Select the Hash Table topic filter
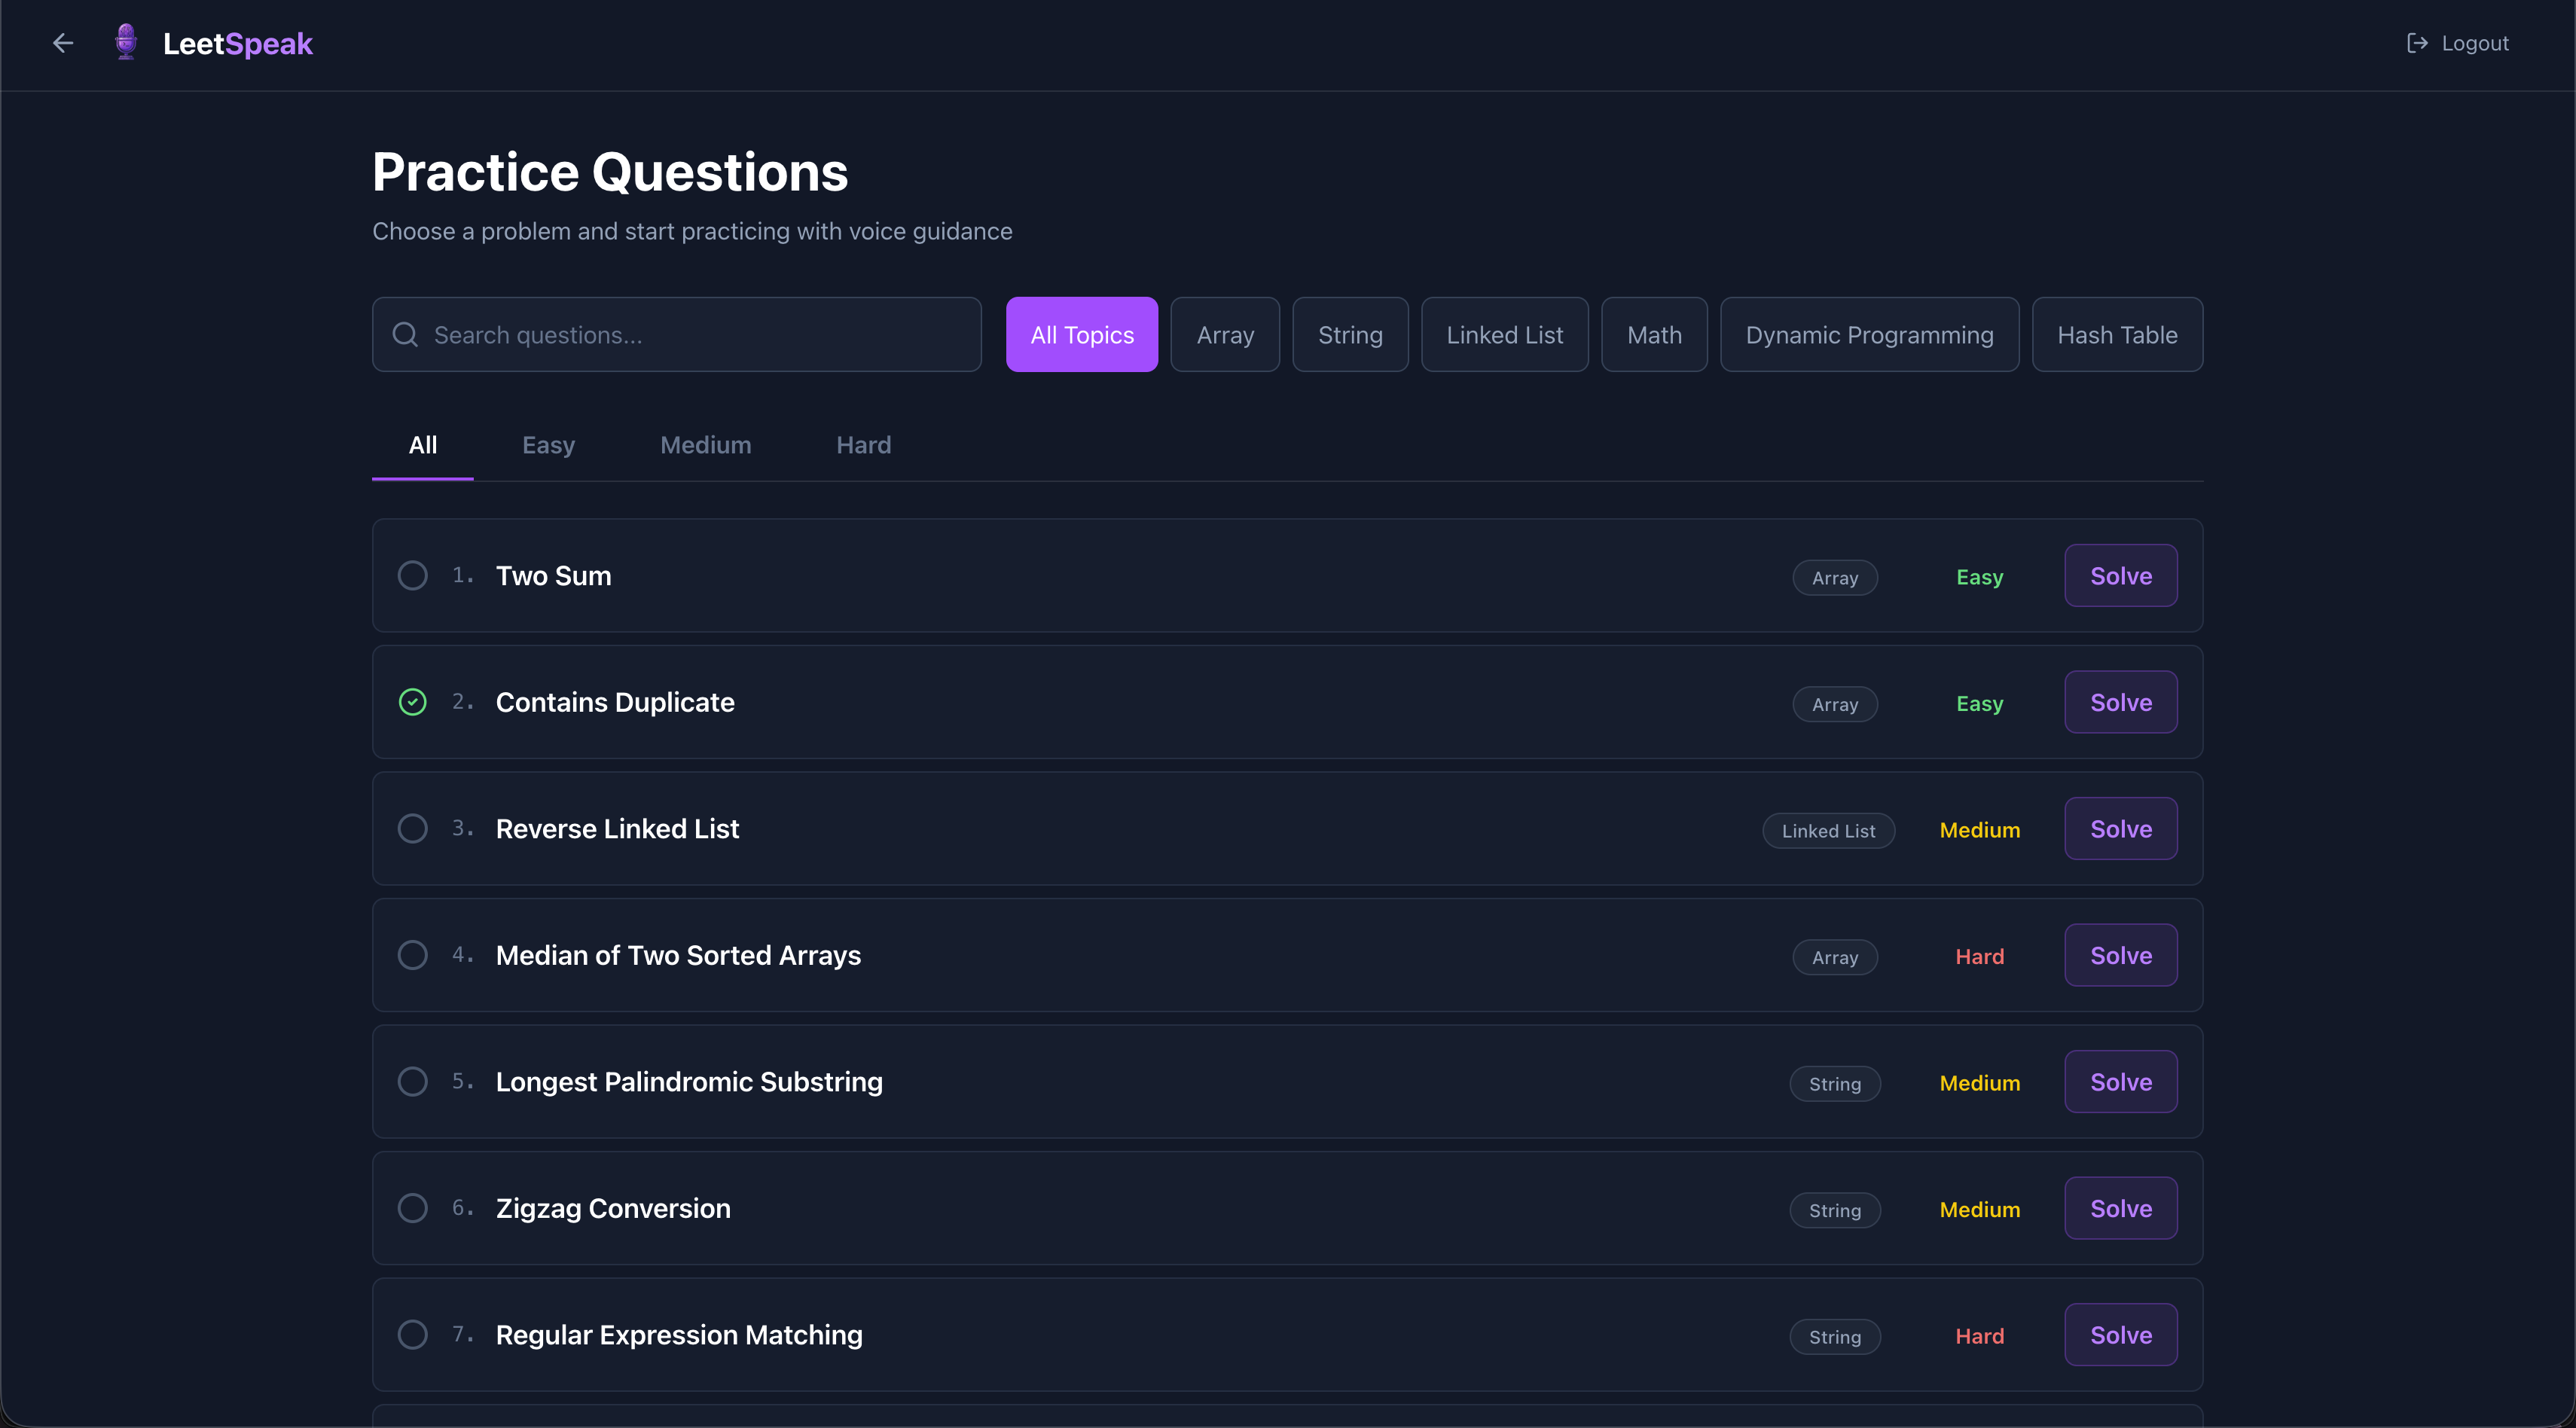2576x1428 pixels. coord(2116,335)
